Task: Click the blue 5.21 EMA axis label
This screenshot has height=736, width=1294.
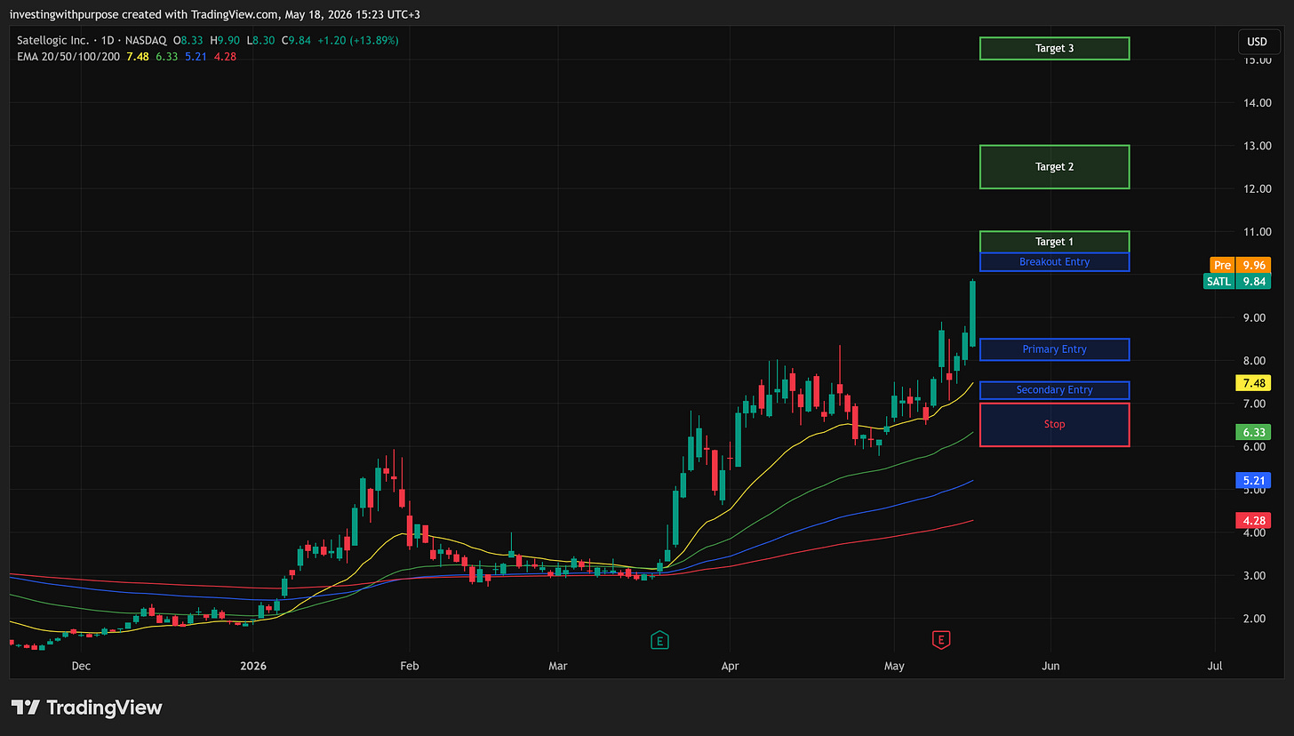Action: point(1253,480)
